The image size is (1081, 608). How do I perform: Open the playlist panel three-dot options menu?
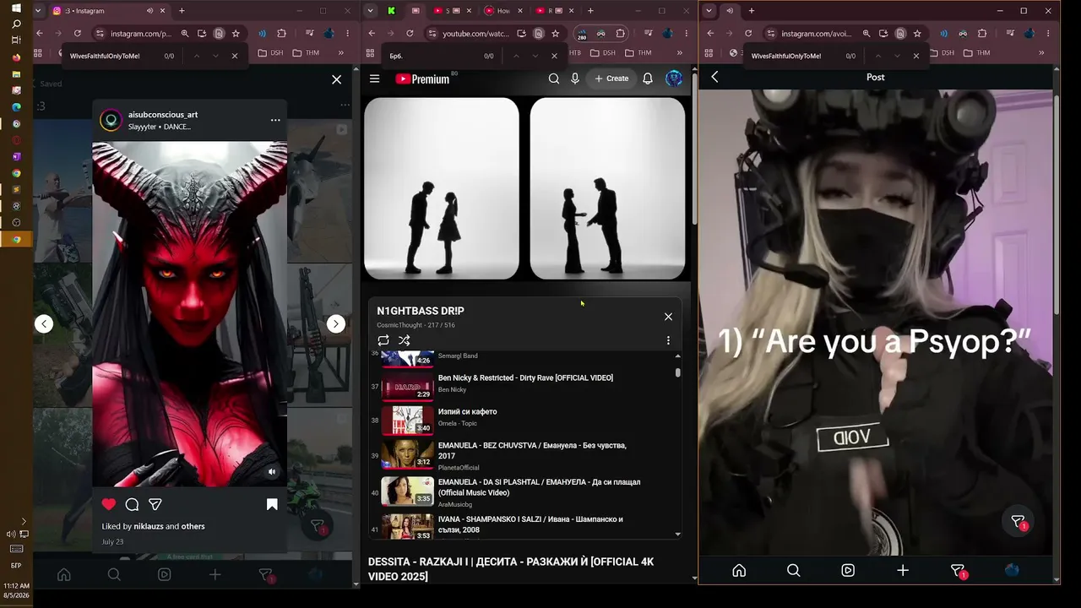click(x=668, y=340)
